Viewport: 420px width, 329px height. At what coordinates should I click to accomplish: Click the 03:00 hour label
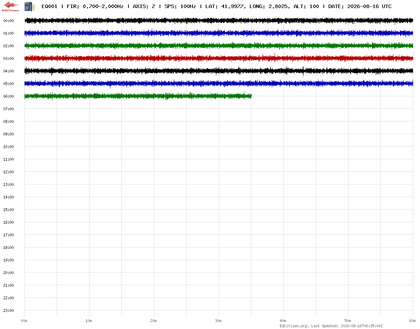(8, 58)
